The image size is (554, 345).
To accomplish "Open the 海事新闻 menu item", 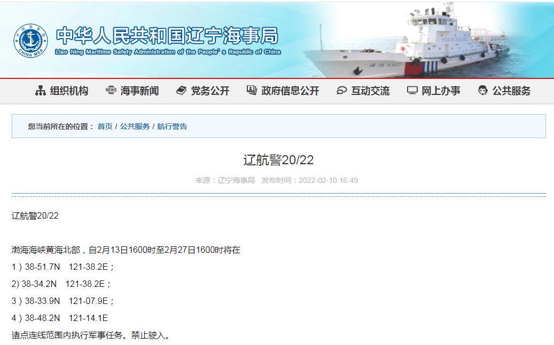I will point(139,91).
